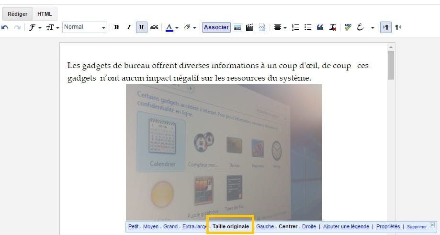440x235 pixels.
Task: Switch to the HTML tab
Action: [x=45, y=14]
